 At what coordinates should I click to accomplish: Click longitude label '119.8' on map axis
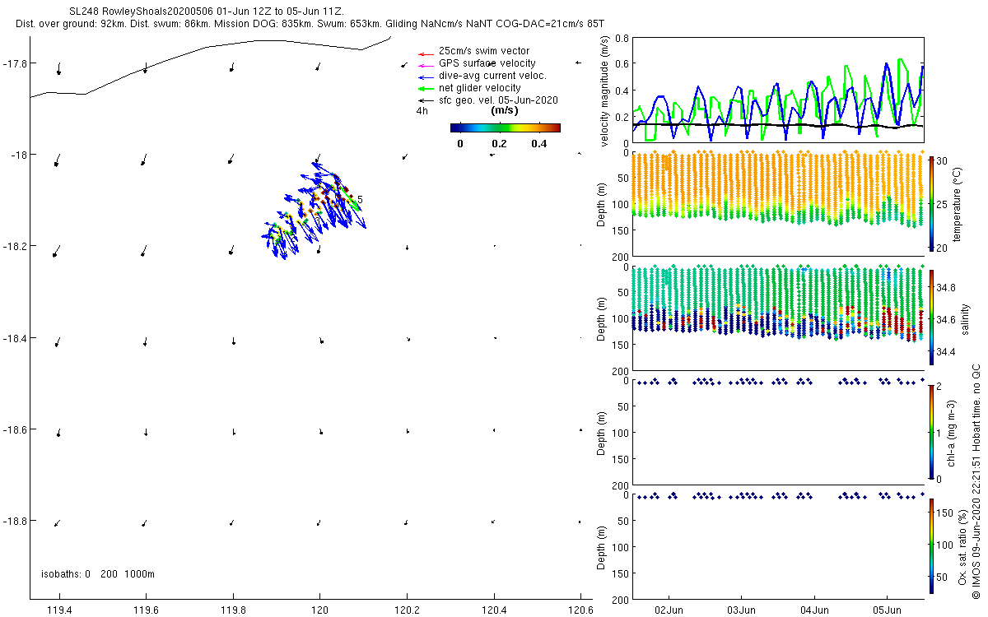pyautogui.click(x=233, y=610)
